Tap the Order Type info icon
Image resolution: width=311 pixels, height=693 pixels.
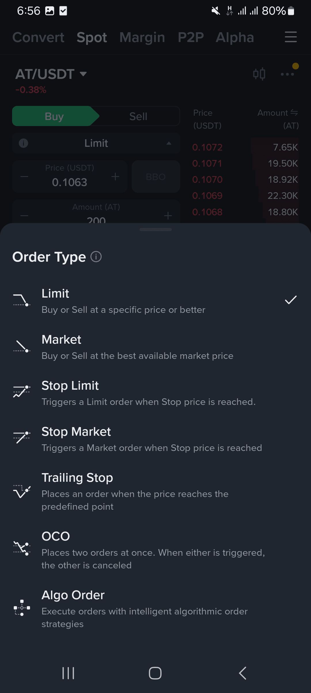[96, 256]
